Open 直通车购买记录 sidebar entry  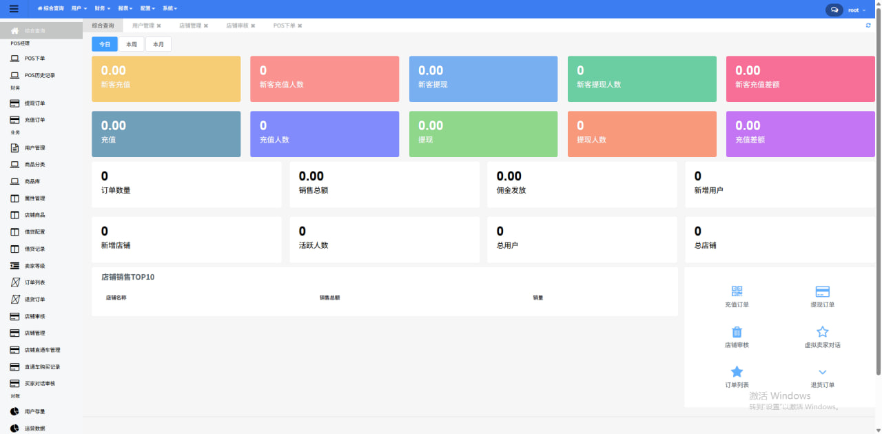pos(41,367)
